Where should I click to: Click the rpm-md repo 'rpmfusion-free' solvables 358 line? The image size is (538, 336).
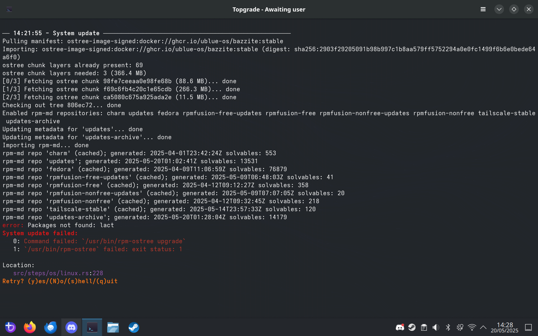point(156,185)
